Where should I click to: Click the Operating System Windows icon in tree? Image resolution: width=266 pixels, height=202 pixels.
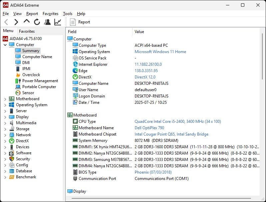pyautogui.click(x=12, y=105)
